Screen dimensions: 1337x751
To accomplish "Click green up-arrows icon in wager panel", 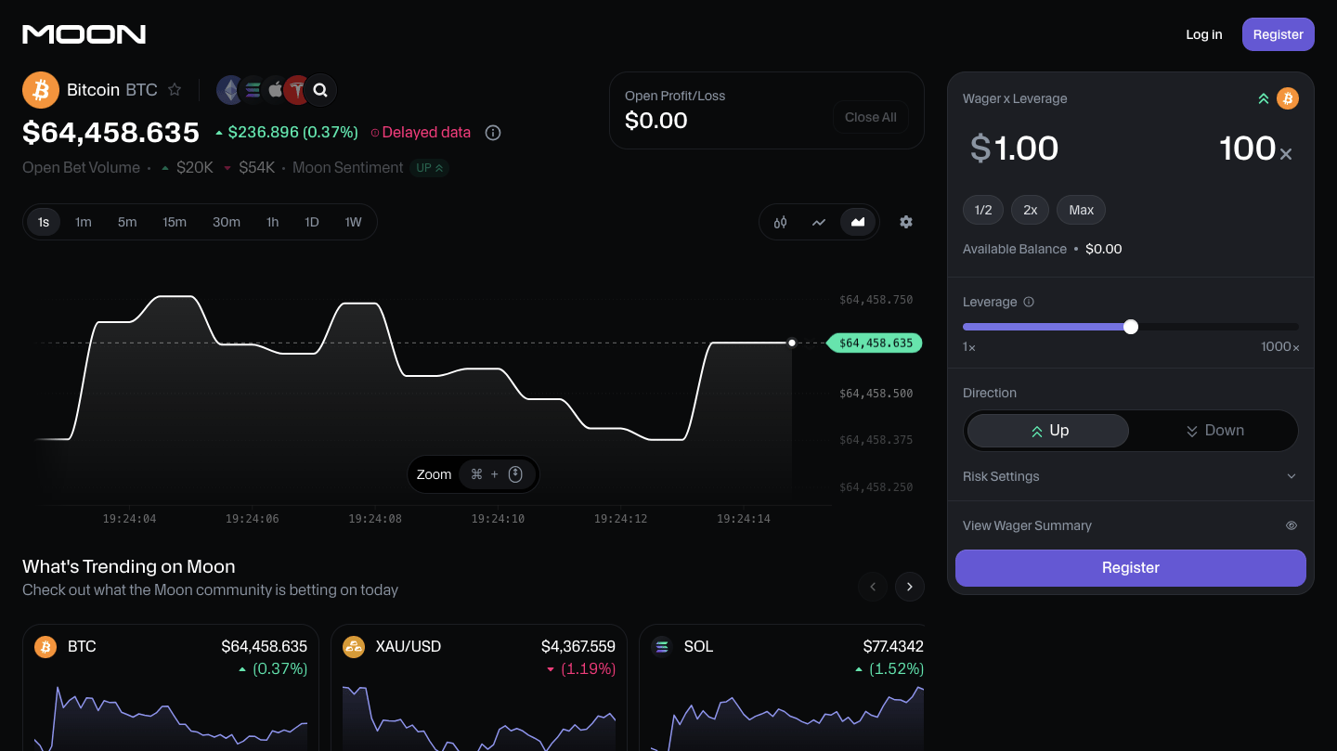I will coord(1264,98).
